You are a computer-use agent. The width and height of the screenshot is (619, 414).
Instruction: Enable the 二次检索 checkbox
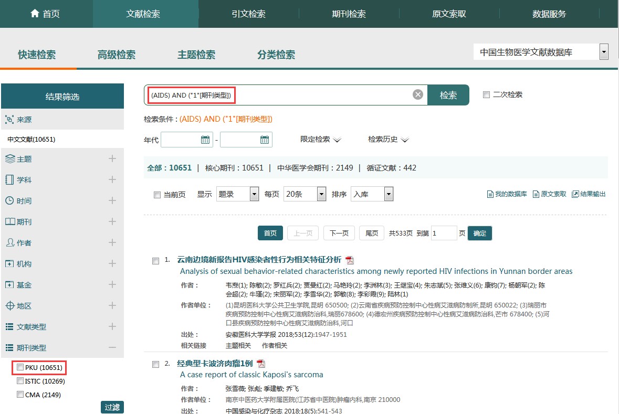(486, 95)
